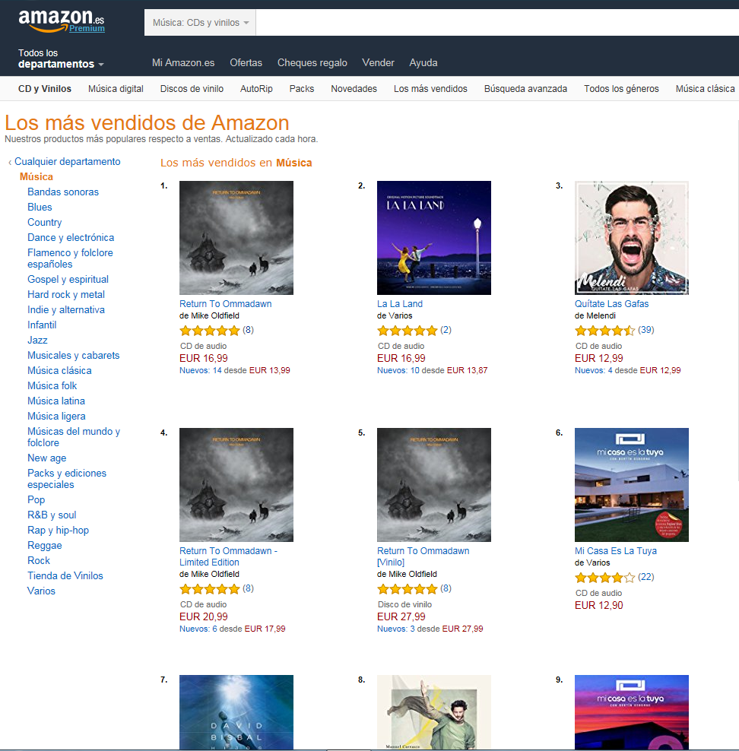This screenshot has height=751, width=739.
Task: Select Hard rock y metal category
Action: (x=66, y=295)
